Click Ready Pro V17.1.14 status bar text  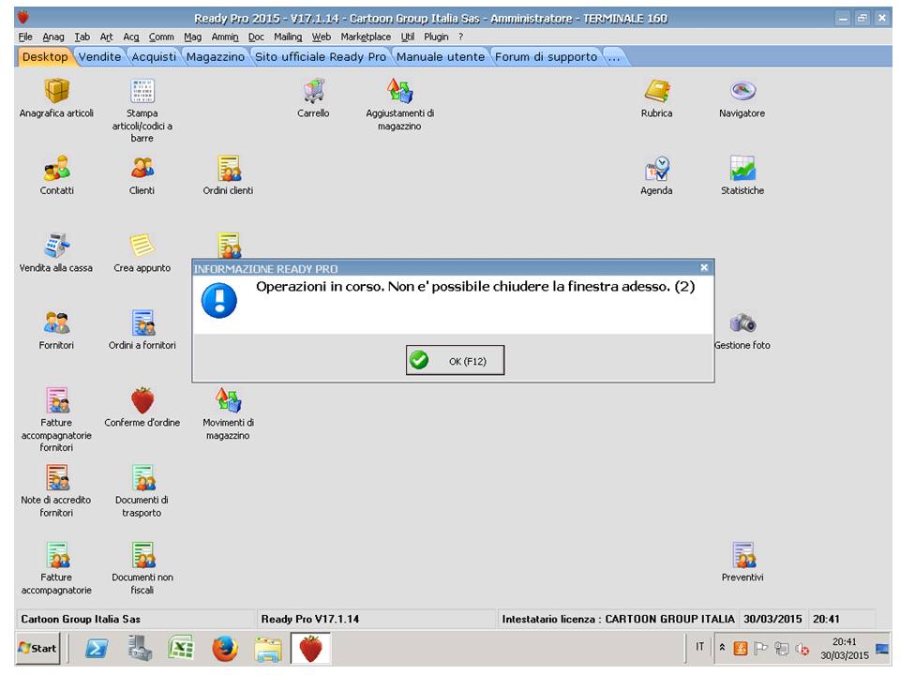coord(310,620)
